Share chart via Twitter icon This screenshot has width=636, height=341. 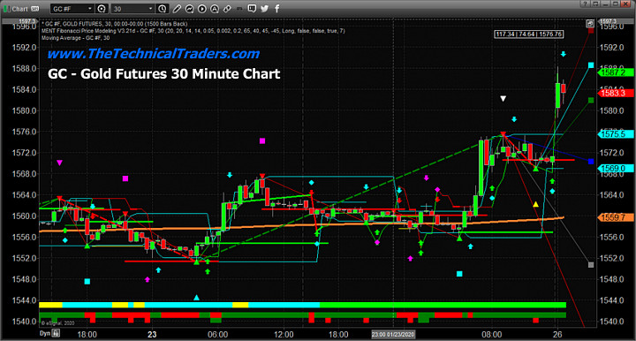point(264,9)
